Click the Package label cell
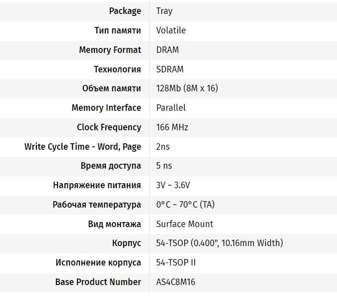Image resolution: width=337 pixels, height=296 pixels. [x=125, y=11]
